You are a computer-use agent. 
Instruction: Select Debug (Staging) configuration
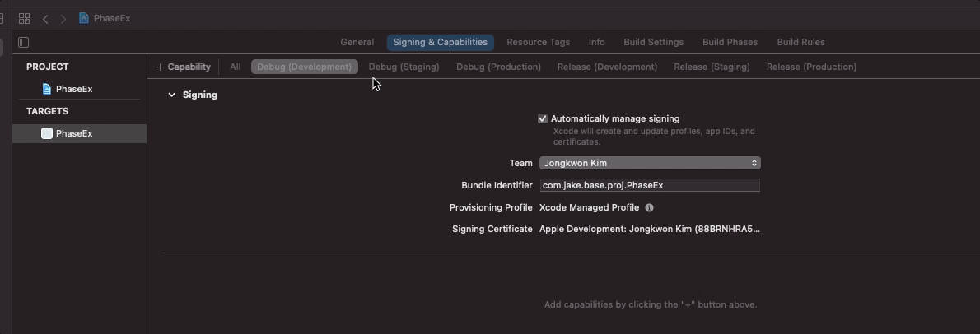point(404,67)
